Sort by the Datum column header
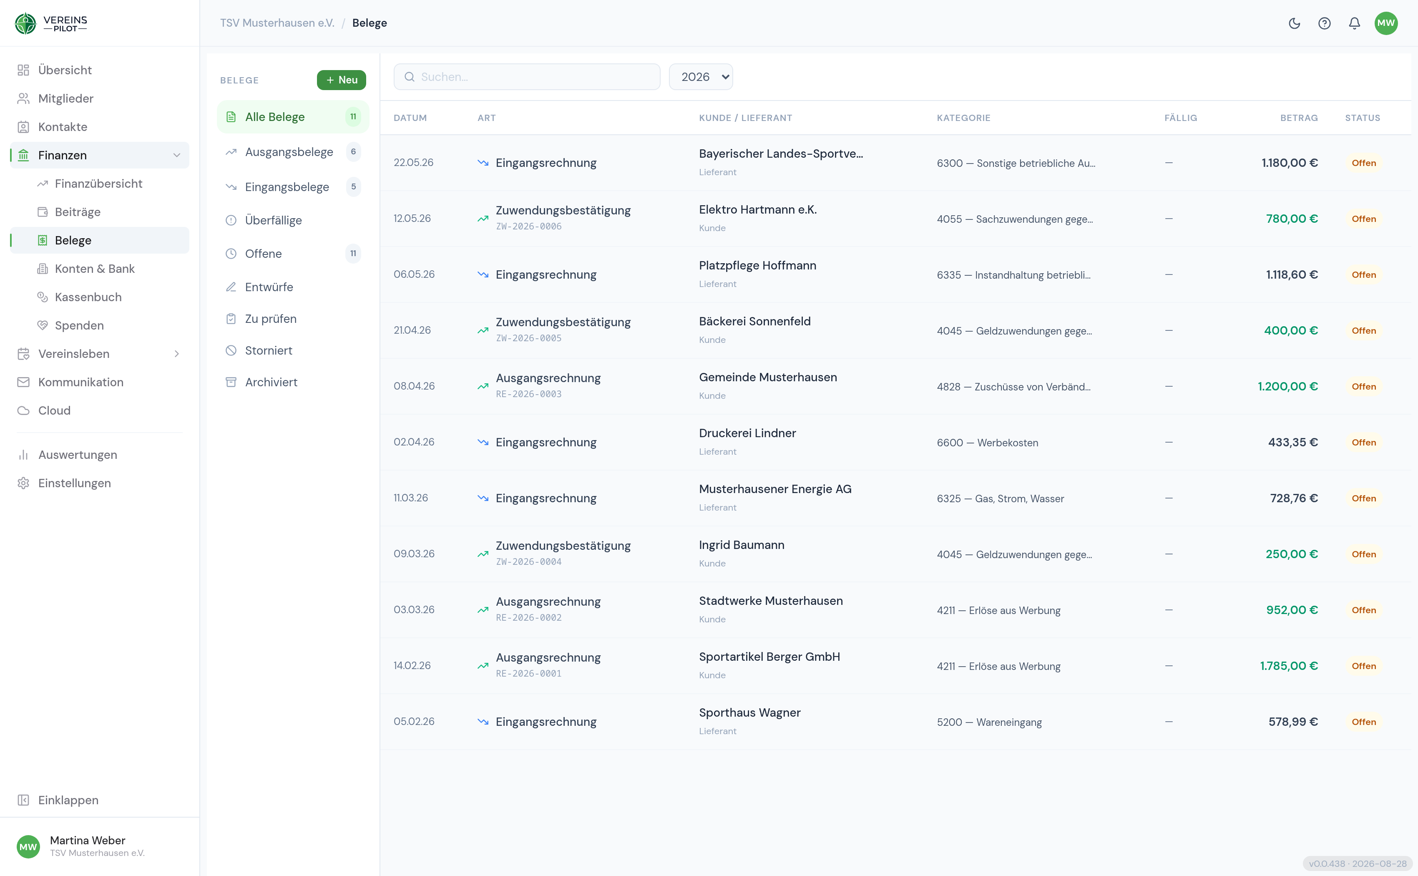This screenshot has height=876, width=1418. (x=410, y=118)
